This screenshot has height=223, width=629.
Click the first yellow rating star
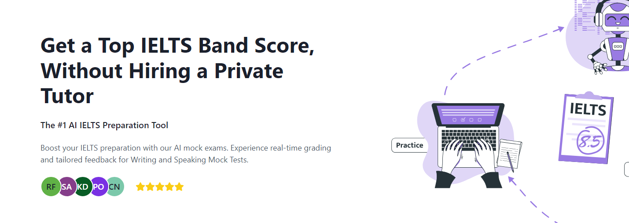(x=140, y=187)
